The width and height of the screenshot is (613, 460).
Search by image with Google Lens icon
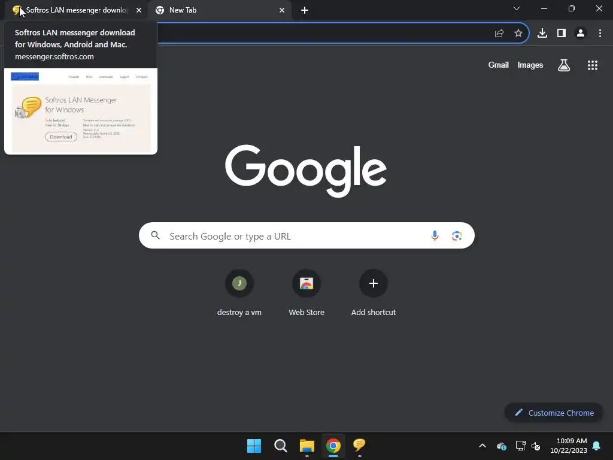457,236
